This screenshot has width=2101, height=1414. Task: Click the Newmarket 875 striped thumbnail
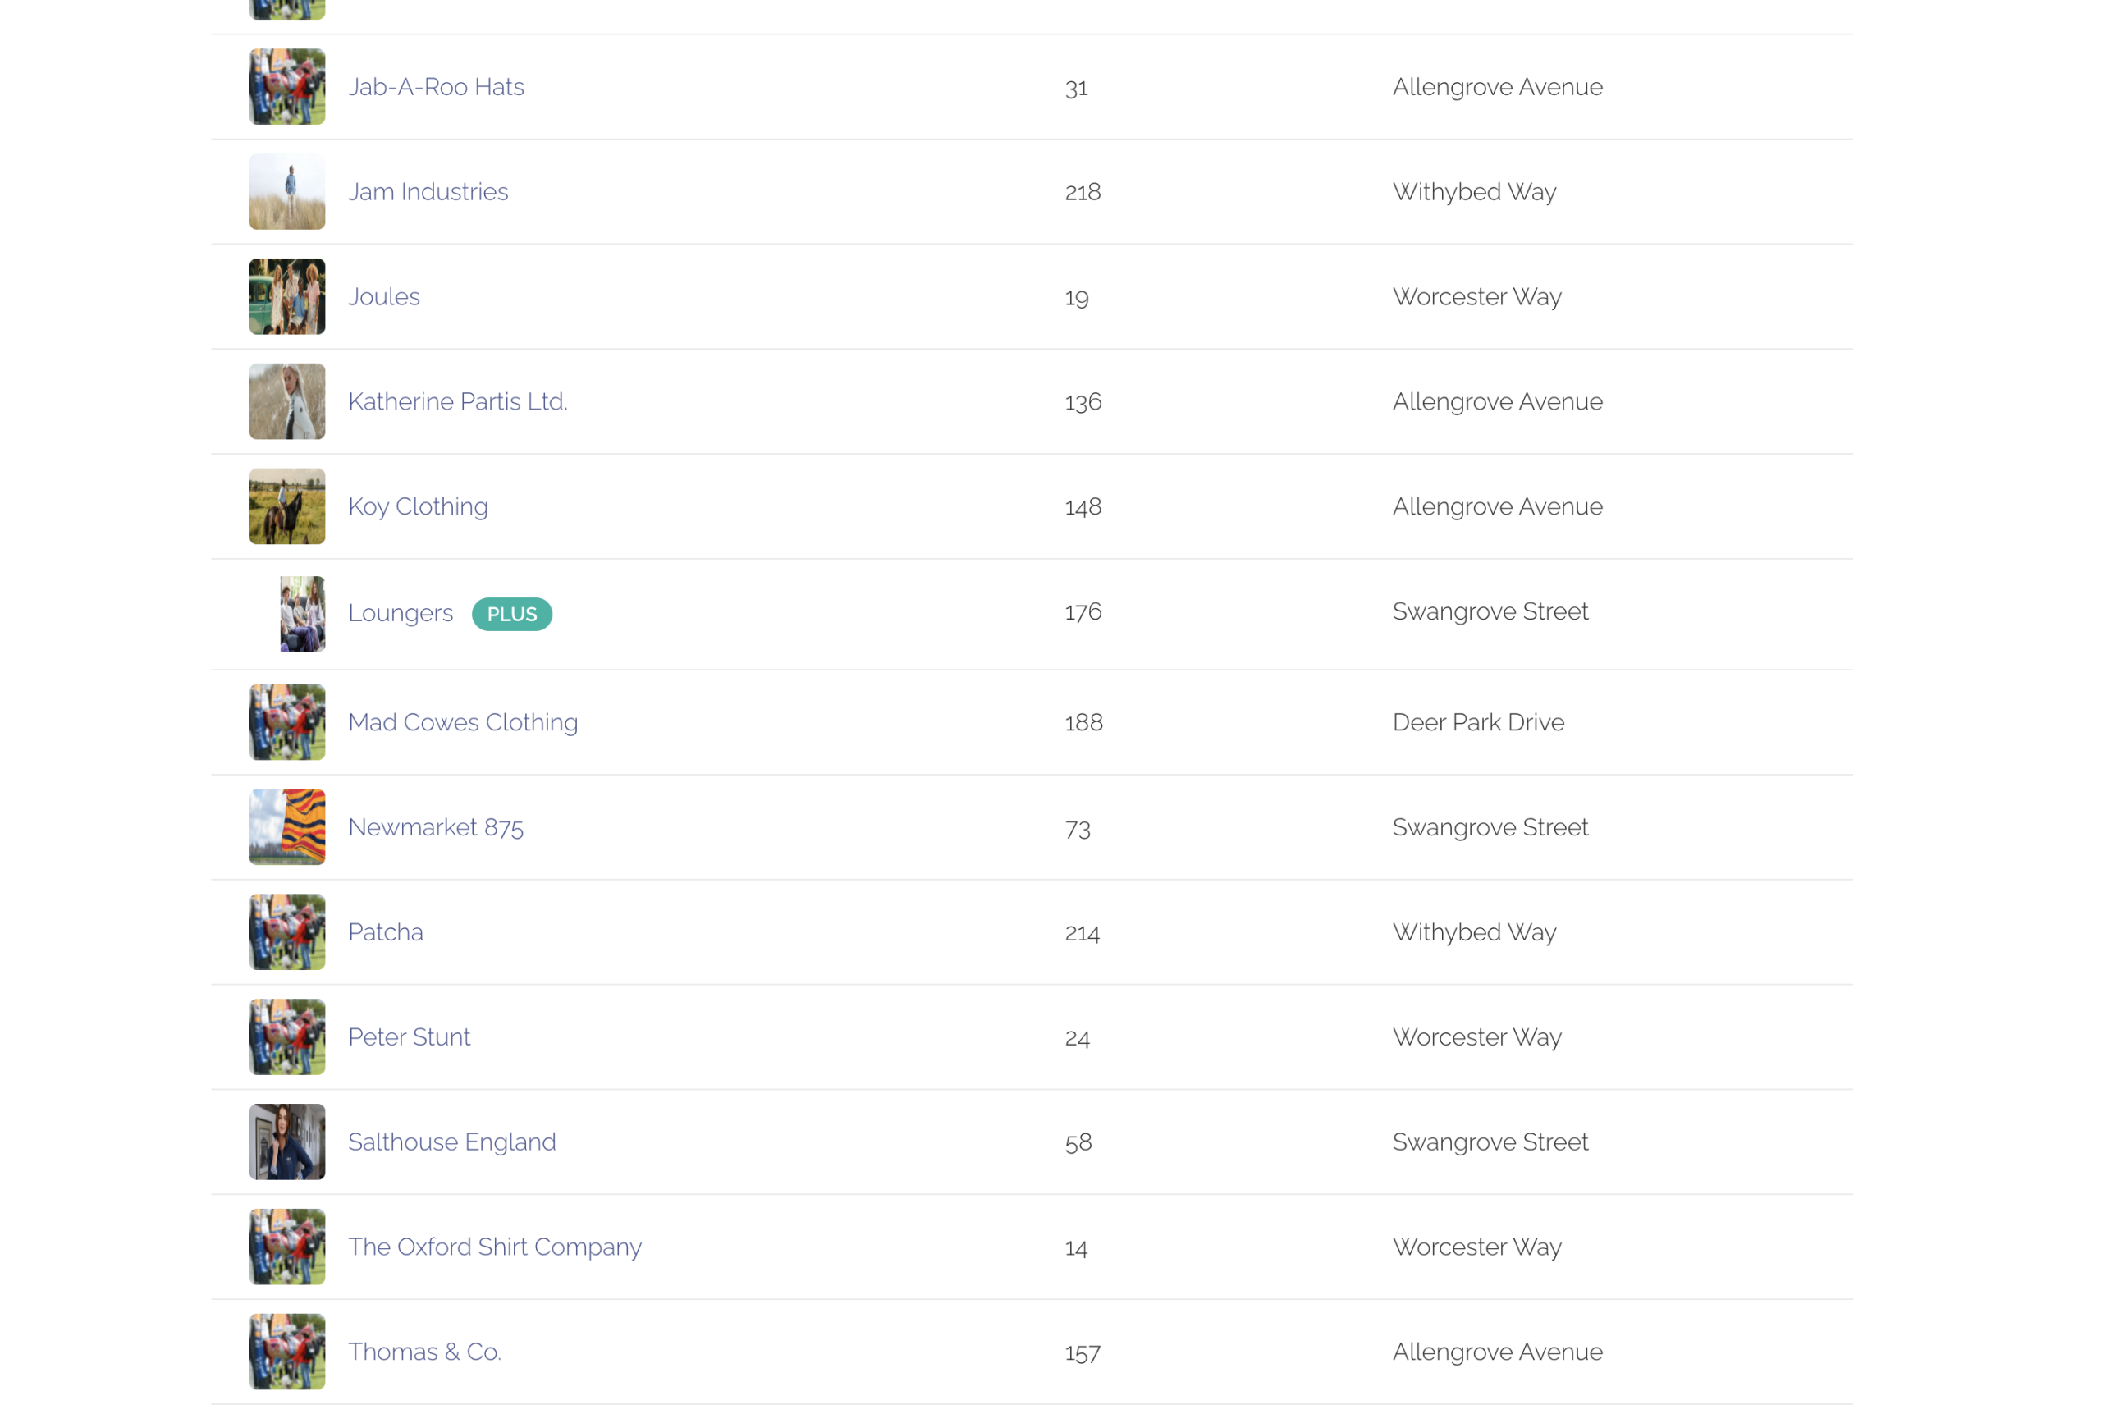click(x=286, y=827)
